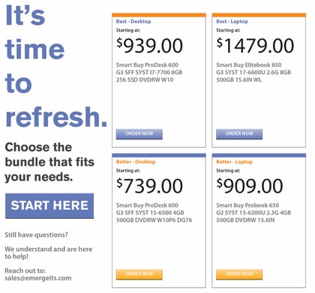The image size is (315, 293).
Task: Open the sales@emergeits.com email link
Action: (38, 278)
